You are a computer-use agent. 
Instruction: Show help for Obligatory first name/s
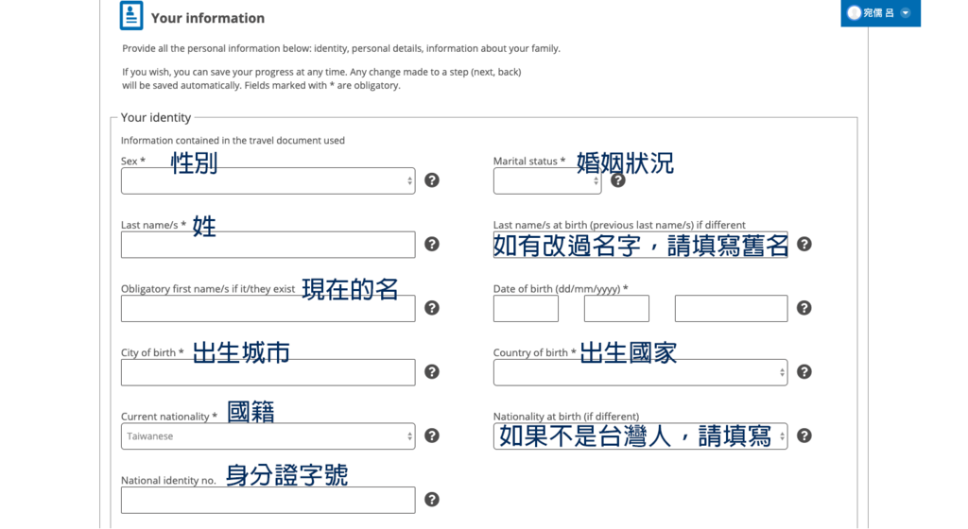point(432,308)
